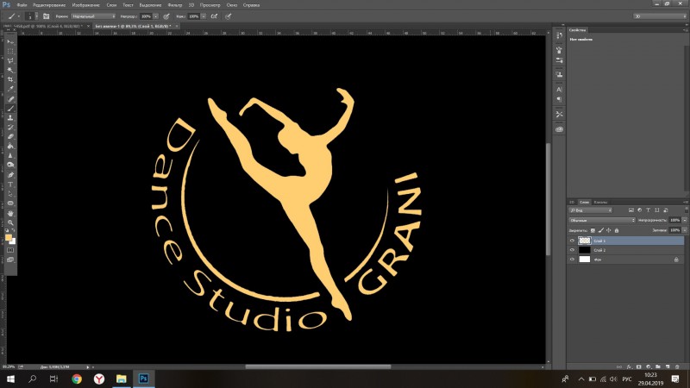Select the History Brush tool
690x388 pixels.
tap(10, 127)
